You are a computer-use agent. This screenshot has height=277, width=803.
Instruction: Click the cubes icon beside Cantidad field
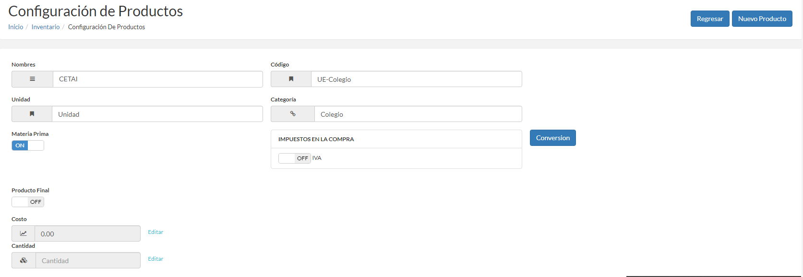pos(24,260)
